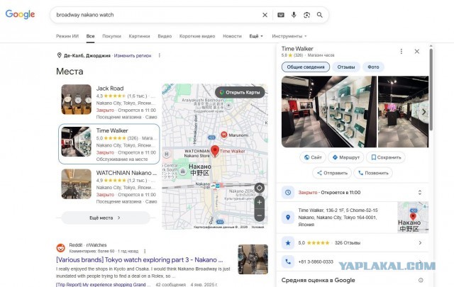This screenshot has width=454, height=287.
Task: Click the magnifying glass search icon
Action: coord(319,15)
